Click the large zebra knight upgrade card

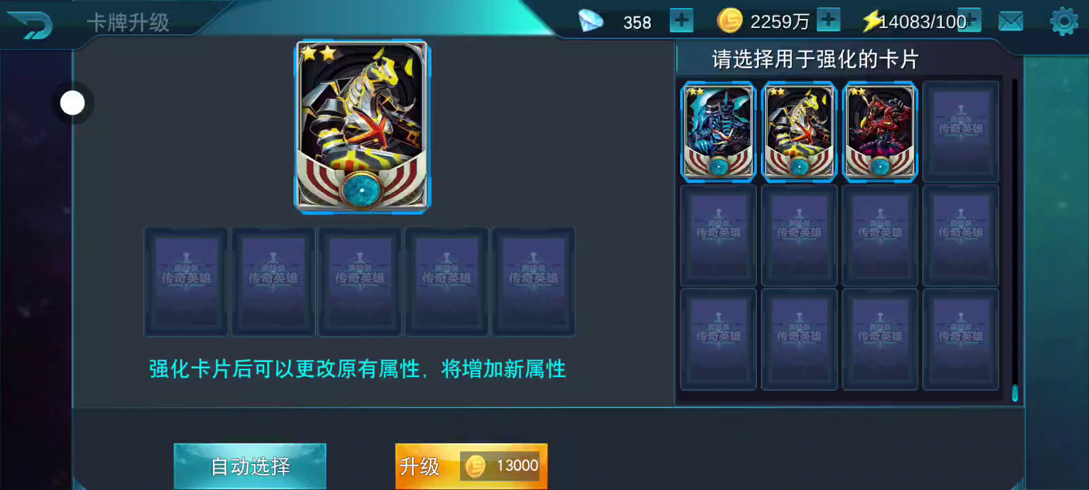362,126
